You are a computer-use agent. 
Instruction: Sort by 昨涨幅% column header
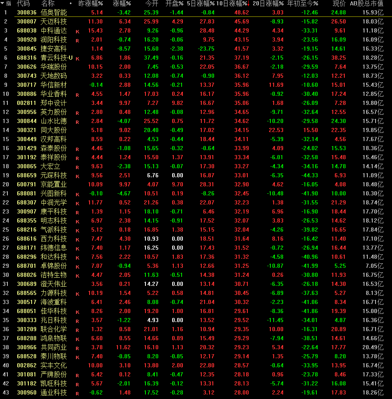click(90, 4)
